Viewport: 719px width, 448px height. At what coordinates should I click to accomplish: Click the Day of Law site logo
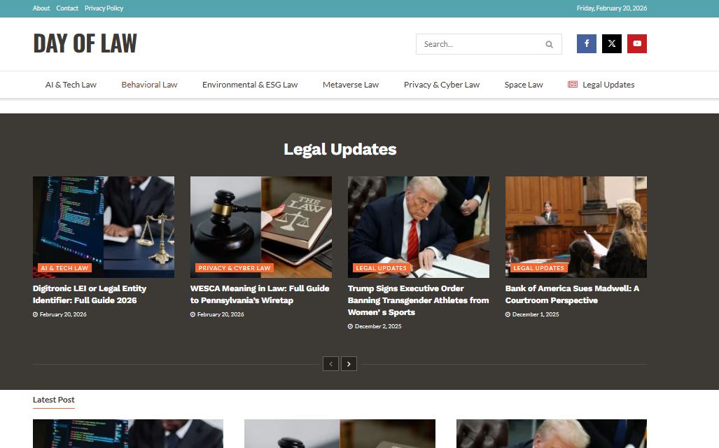(x=85, y=43)
